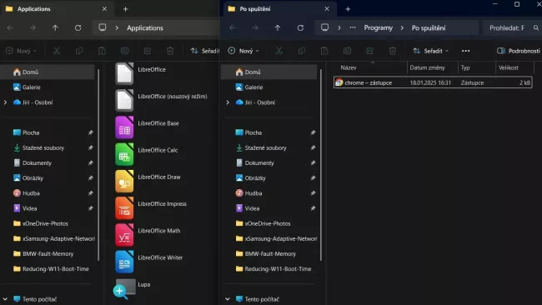Viewport: 542px width, 305px height.
Task: Sort by Velikost column header
Action: 514,67
